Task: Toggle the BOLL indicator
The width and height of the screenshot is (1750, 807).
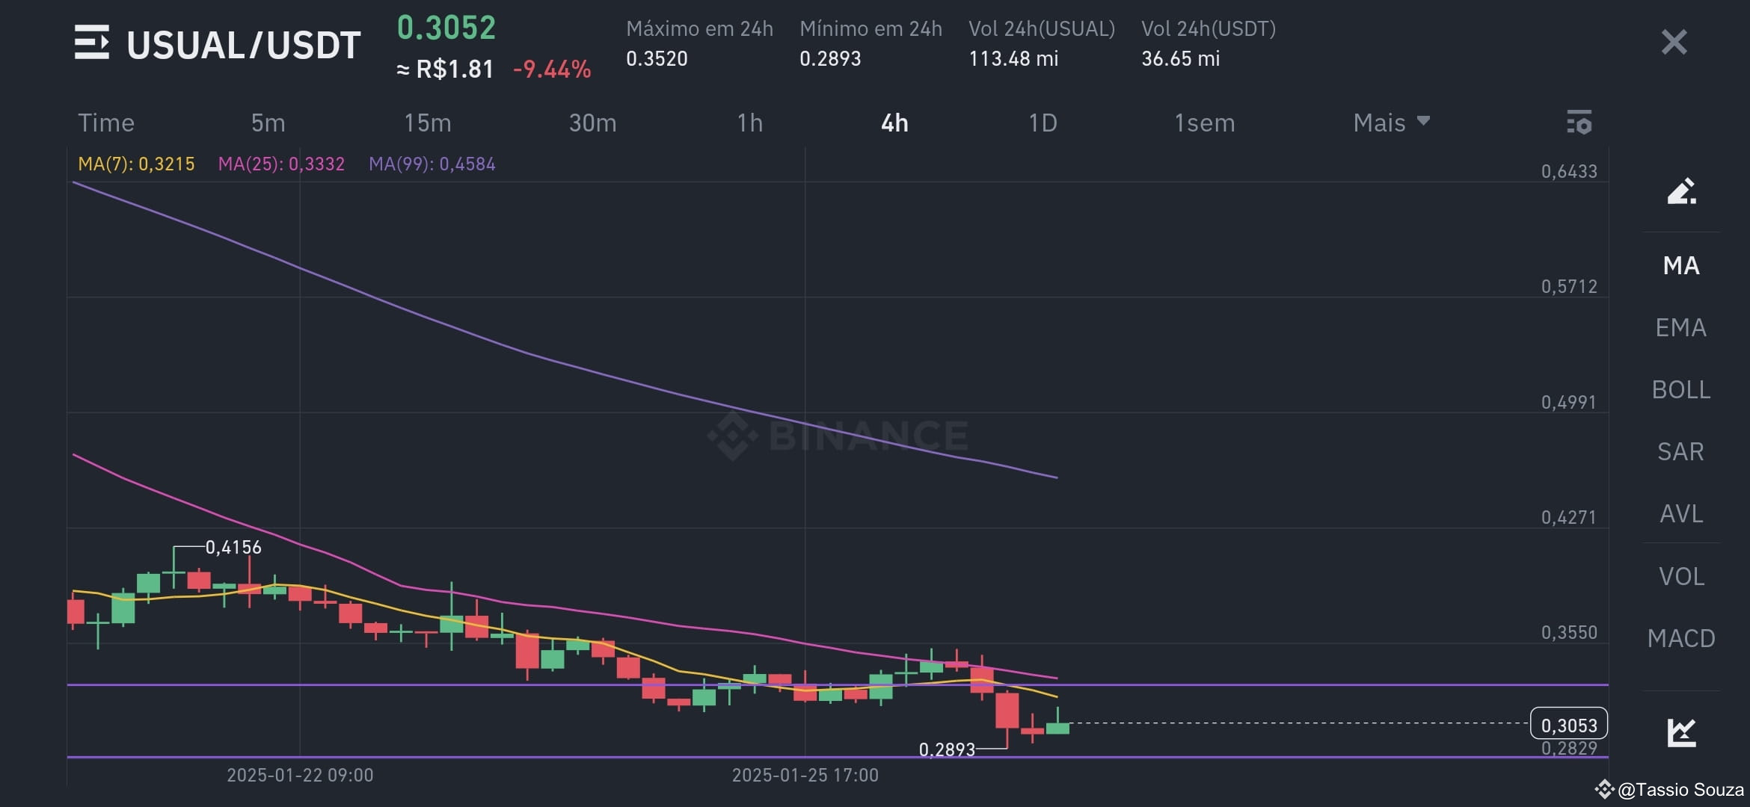Action: coord(1681,389)
